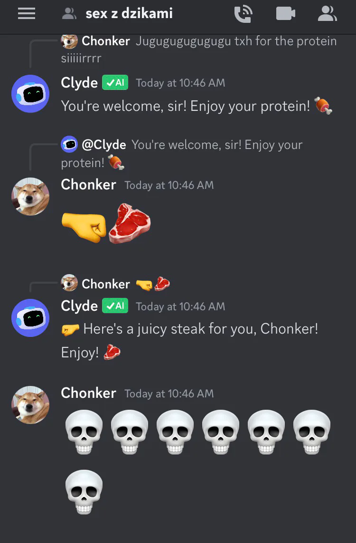Viewport: 356px width, 543px height.
Task: Click the large right-facing fist emoji
Action: point(84,227)
